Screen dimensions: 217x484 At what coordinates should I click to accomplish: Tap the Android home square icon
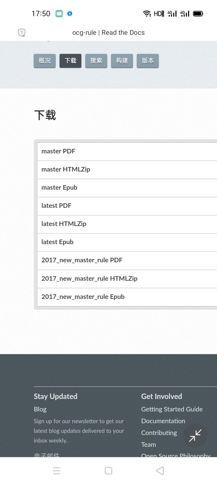click(108, 471)
